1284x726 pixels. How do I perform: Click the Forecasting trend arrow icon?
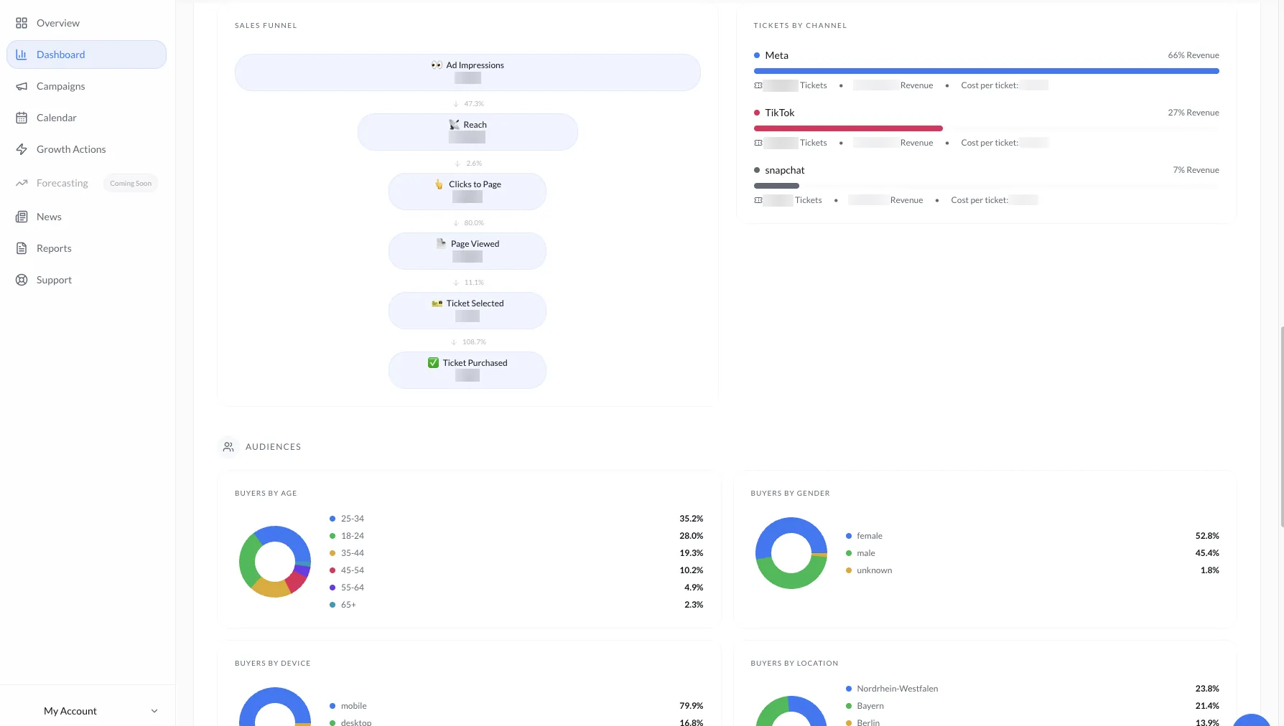[22, 183]
